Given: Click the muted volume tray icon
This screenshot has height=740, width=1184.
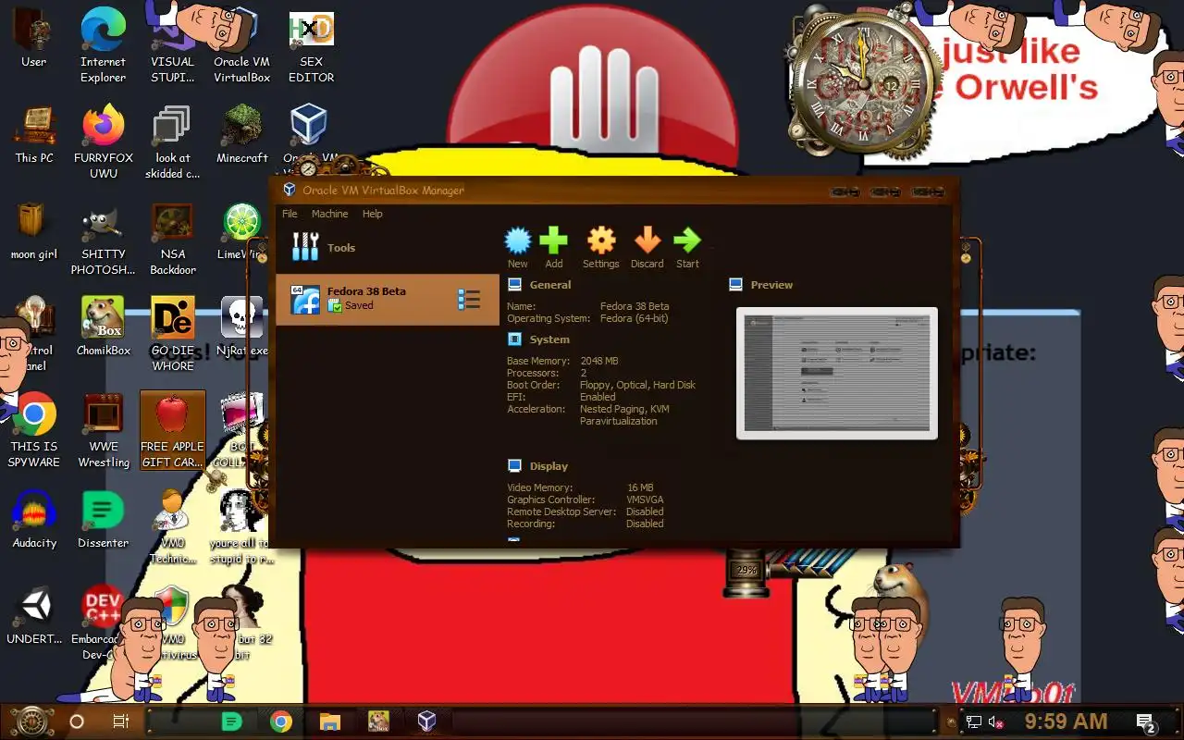Looking at the screenshot, I should (x=996, y=721).
